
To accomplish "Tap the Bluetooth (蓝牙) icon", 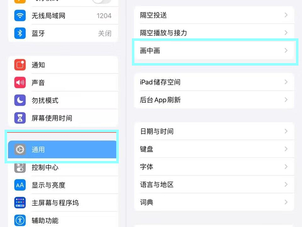I will click(20, 34).
